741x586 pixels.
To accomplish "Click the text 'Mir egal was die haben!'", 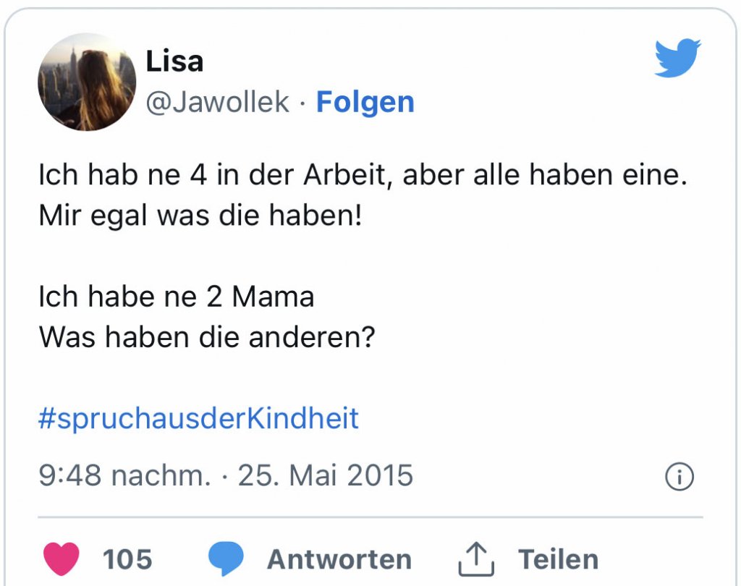I will (200, 216).
